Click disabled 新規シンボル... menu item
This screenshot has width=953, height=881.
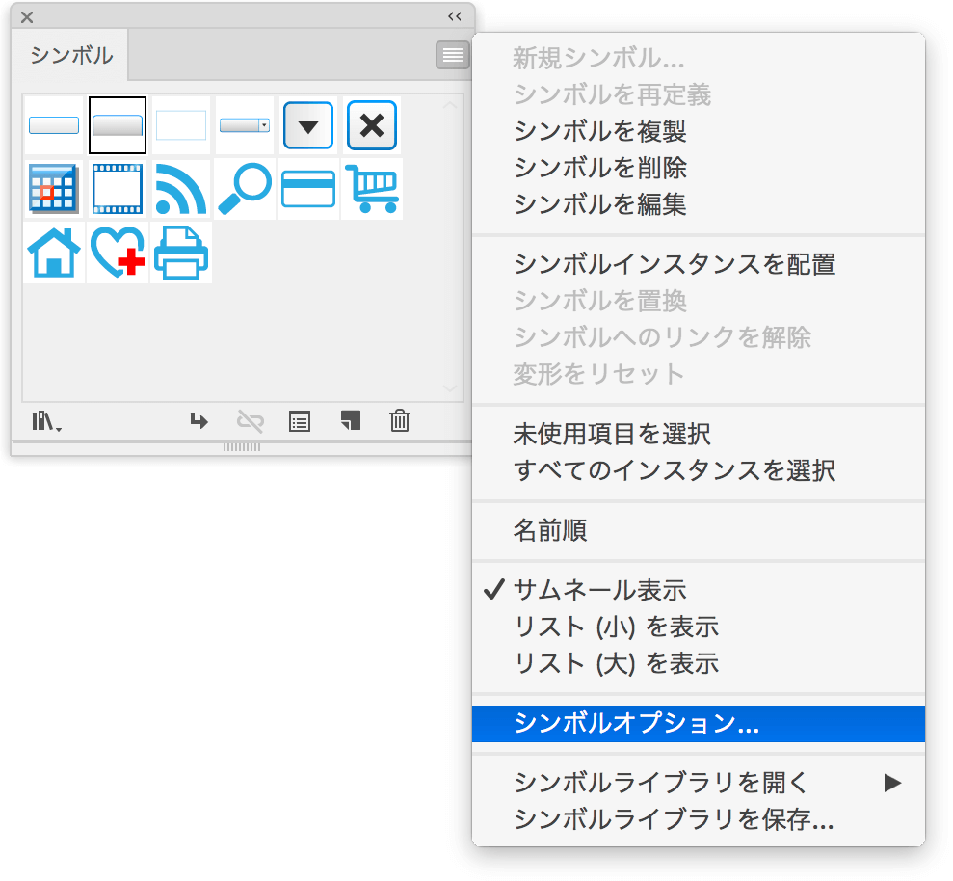tap(699, 58)
